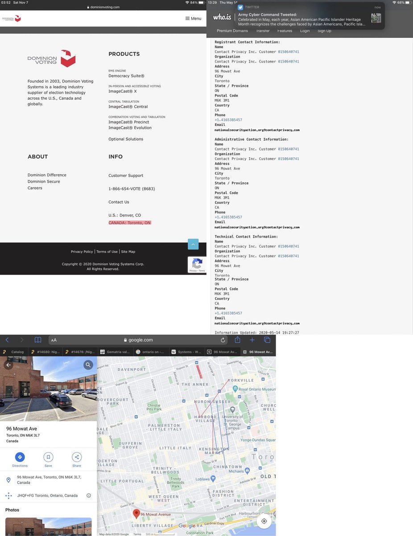The height and width of the screenshot is (536, 413).
Task: Click phone number under Technical Contact
Action: [x=228, y=313]
